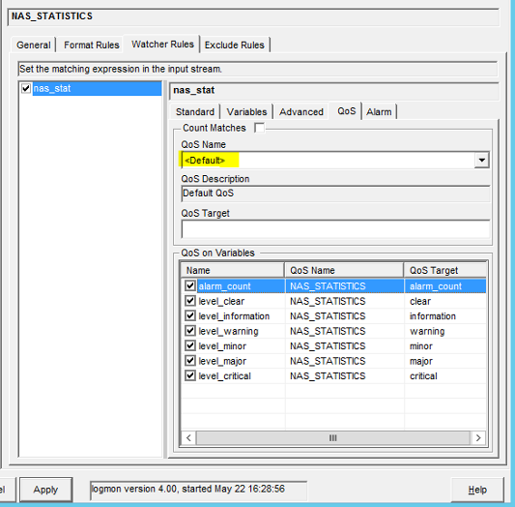Uncheck the alarm_count variable checkbox
515x507 pixels.
pyautogui.click(x=190, y=285)
